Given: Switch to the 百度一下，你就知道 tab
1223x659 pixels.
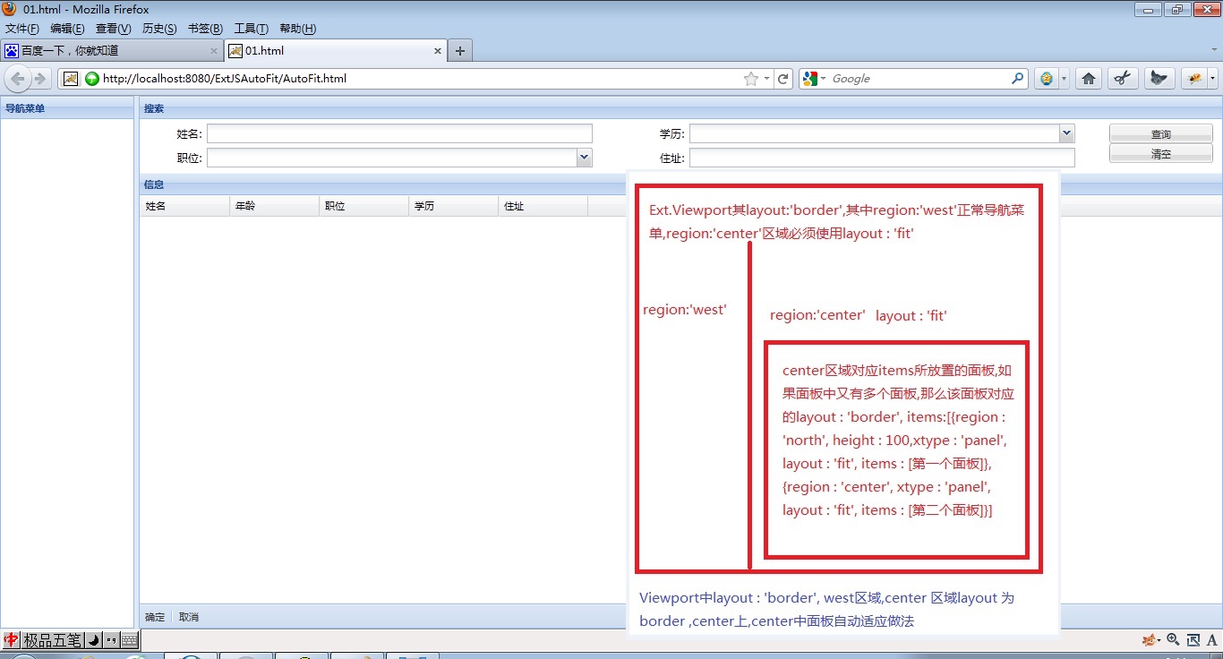Looking at the screenshot, I should pyautogui.click(x=112, y=51).
